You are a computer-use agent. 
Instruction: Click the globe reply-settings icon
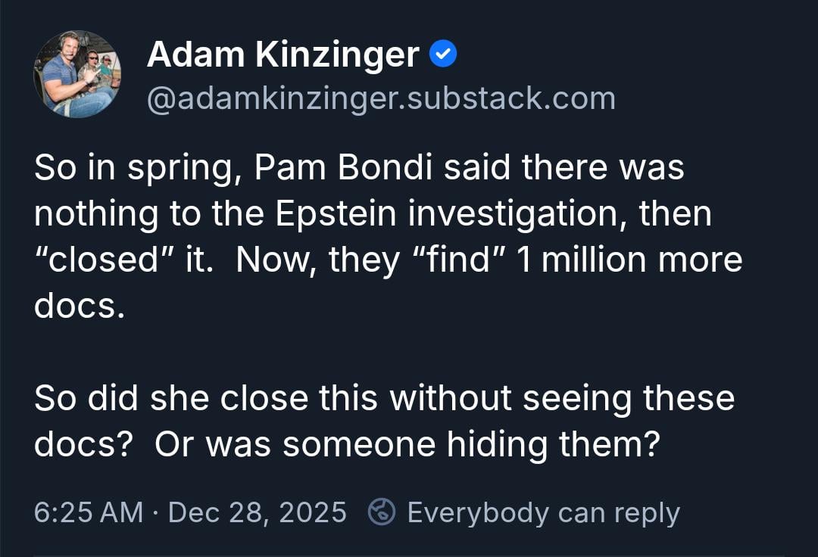382,512
